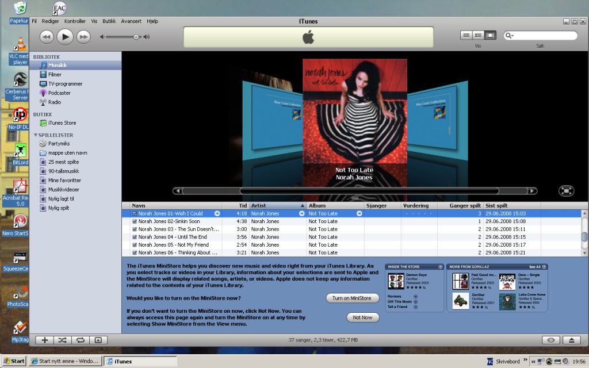Select the 'Nylig lagt til' playlist

[x=61, y=198]
